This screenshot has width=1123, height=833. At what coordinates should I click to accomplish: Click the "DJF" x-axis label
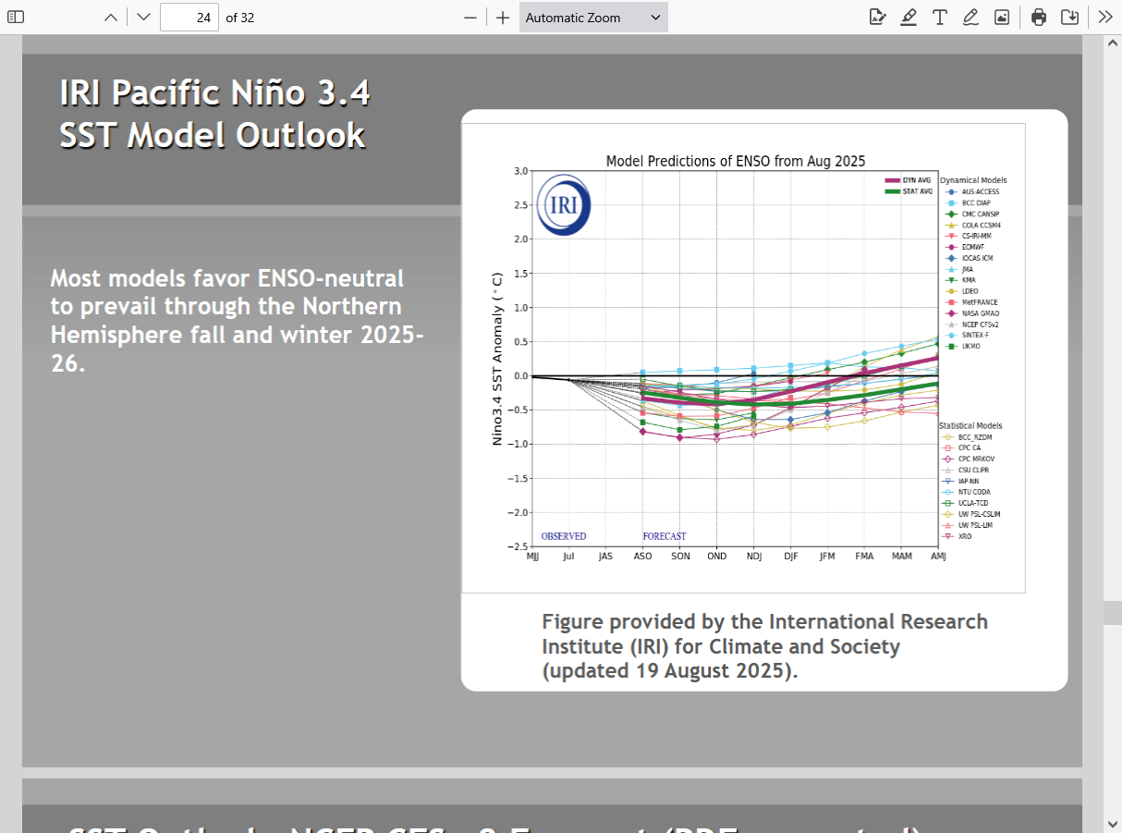tap(791, 557)
